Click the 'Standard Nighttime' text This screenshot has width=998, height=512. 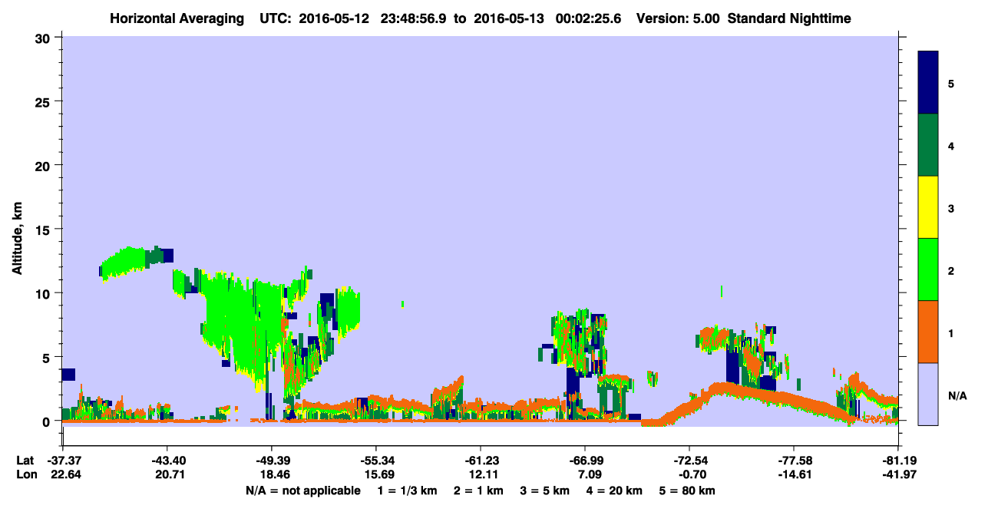(789, 18)
